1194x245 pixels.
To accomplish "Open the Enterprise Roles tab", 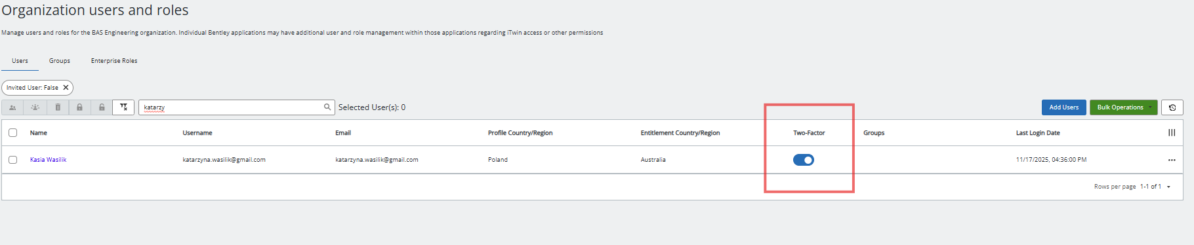I will [114, 61].
